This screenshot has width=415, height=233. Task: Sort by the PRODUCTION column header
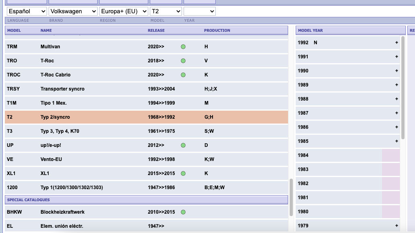point(217,31)
